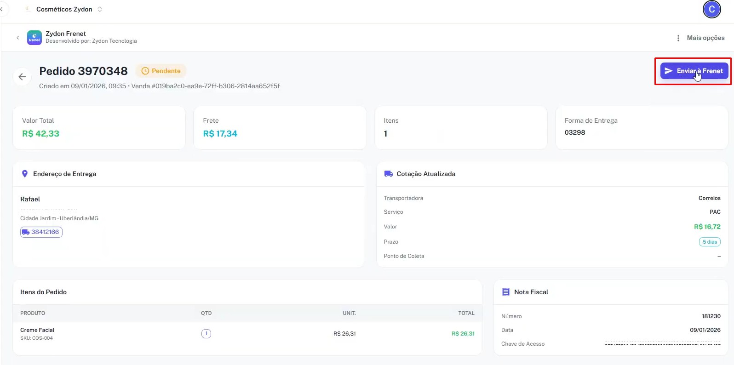Click the clock icon in Pendente badge
734x365 pixels.
coord(145,71)
